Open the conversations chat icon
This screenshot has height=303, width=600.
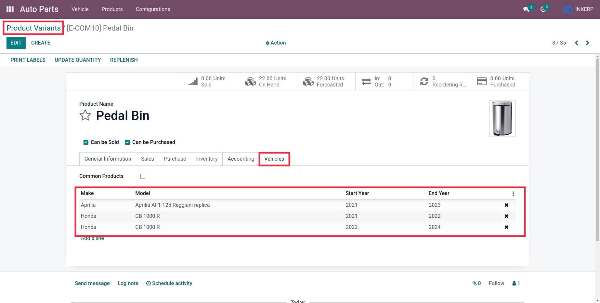pyautogui.click(x=526, y=9)
